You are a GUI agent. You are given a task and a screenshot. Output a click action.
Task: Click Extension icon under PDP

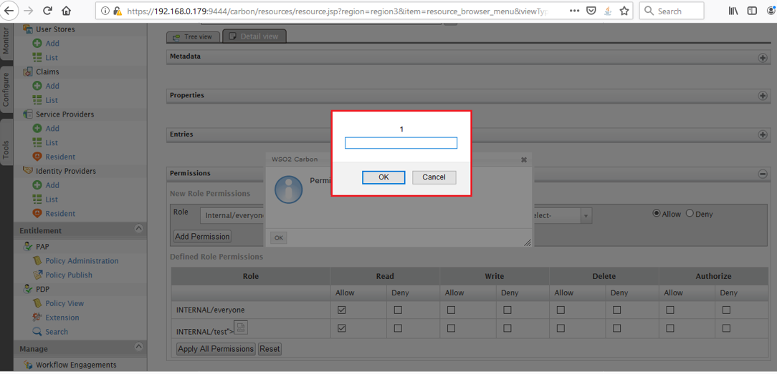pyautogui.click(x=37, y=318)
